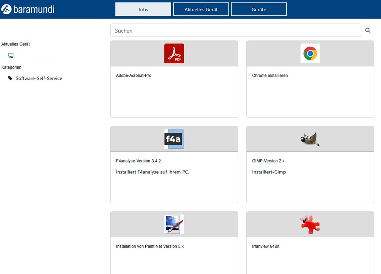Click the red Irfanview icon

310,224
